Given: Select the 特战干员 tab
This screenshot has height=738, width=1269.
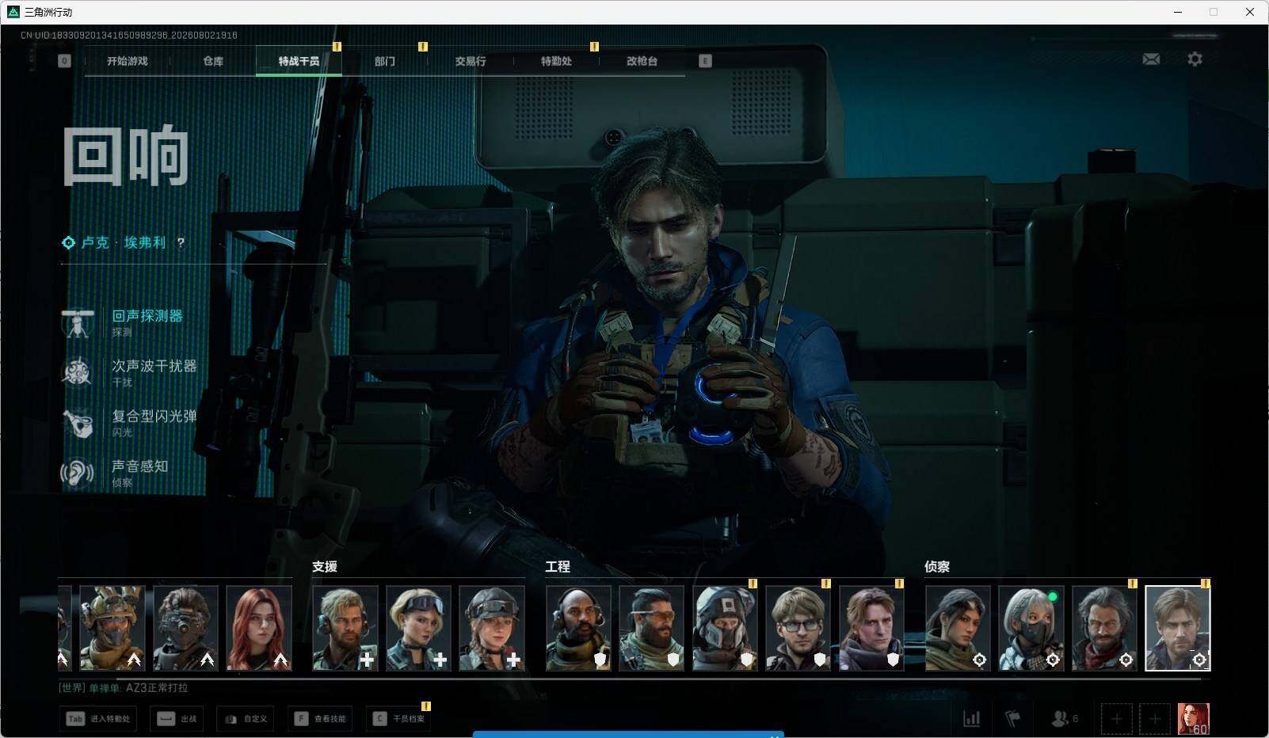Looking at the screenshot, I should click(x=299, y=61).
